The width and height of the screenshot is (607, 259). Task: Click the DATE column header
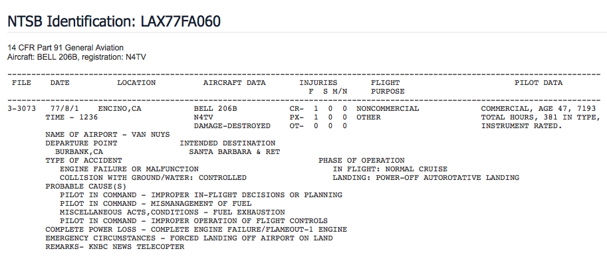click(x=60, y=83)
